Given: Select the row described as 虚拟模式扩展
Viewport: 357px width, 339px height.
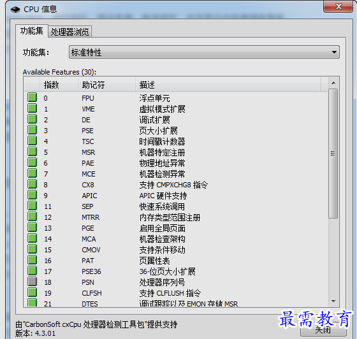Looking at the screenshot, I should (x=162, y=109).
